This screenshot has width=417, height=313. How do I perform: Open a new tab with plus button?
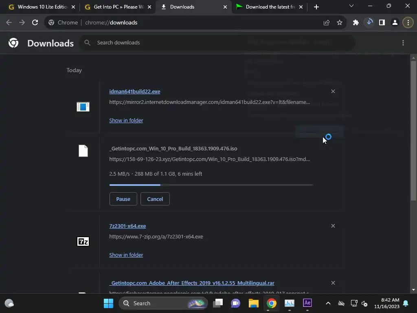(x=316, y=7)
